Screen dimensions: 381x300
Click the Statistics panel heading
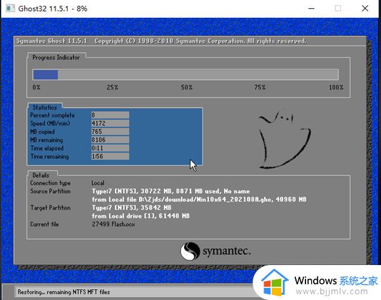click(44, 107)
